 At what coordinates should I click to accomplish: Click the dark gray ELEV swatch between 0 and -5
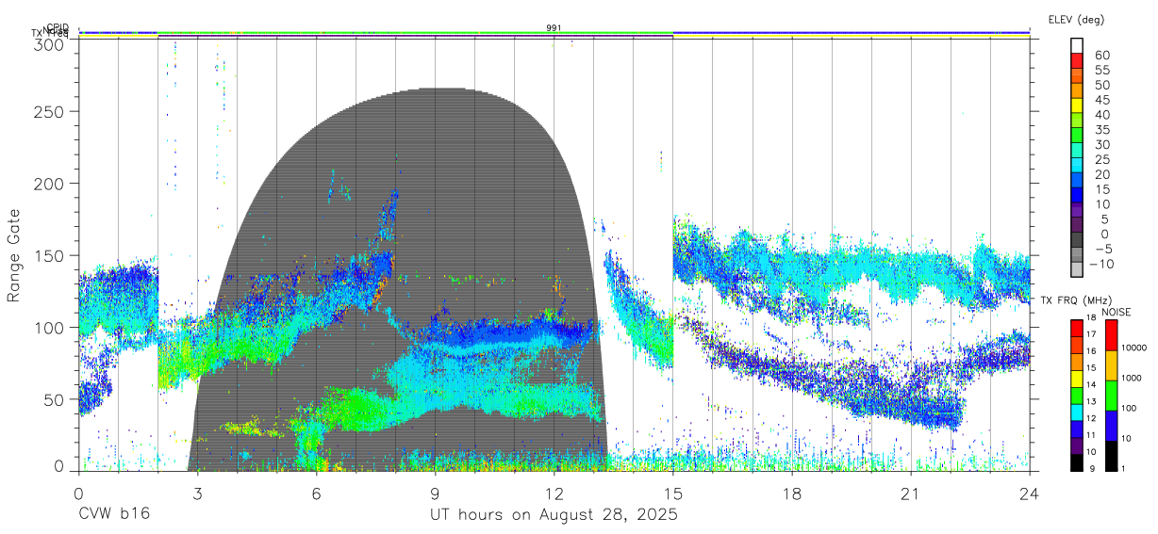click(x=1078, y=241)
